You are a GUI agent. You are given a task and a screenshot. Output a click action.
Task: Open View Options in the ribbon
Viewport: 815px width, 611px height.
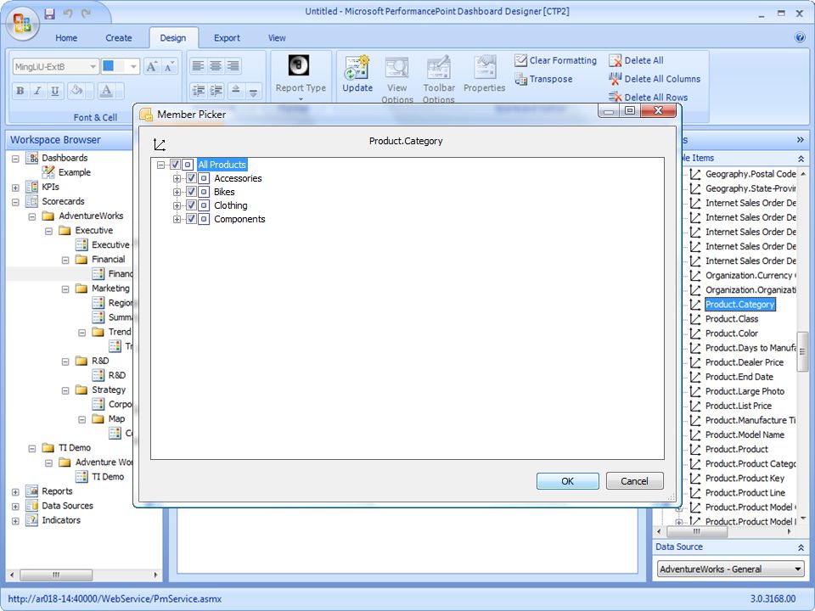[x=397, y=79]
